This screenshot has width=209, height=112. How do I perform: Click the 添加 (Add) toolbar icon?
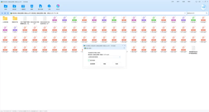click(x=6, y=7)
